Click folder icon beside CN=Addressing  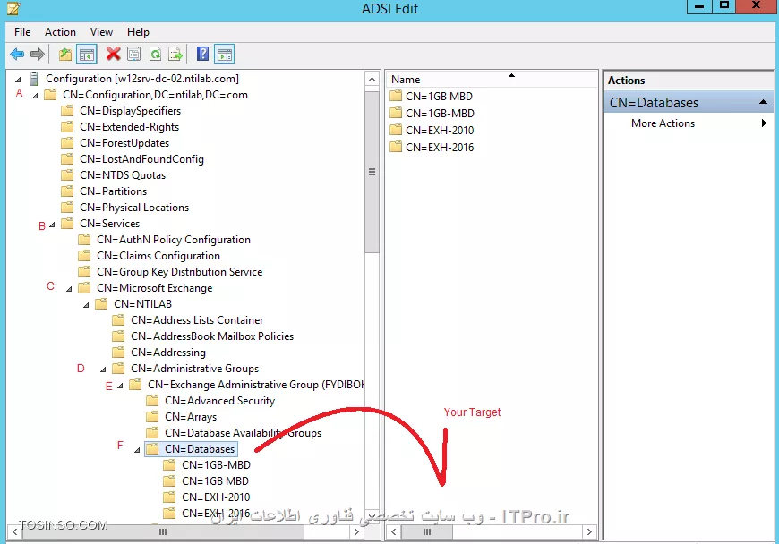pos(118,352)
